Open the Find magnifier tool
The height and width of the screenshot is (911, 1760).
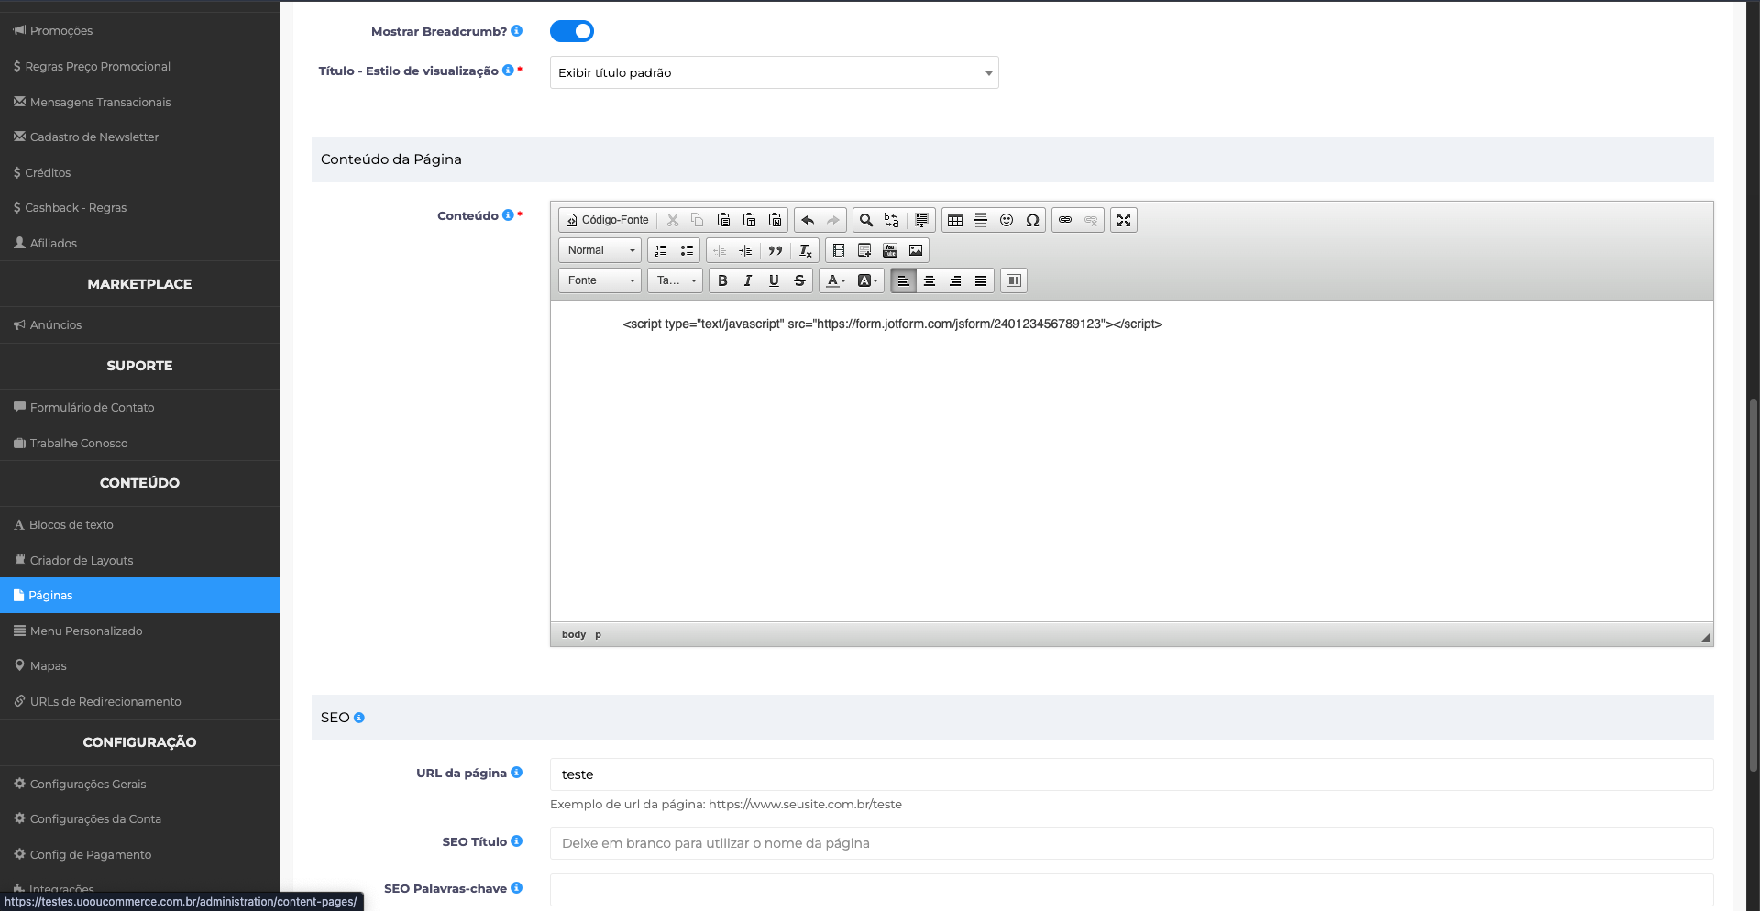pos(866,220)
